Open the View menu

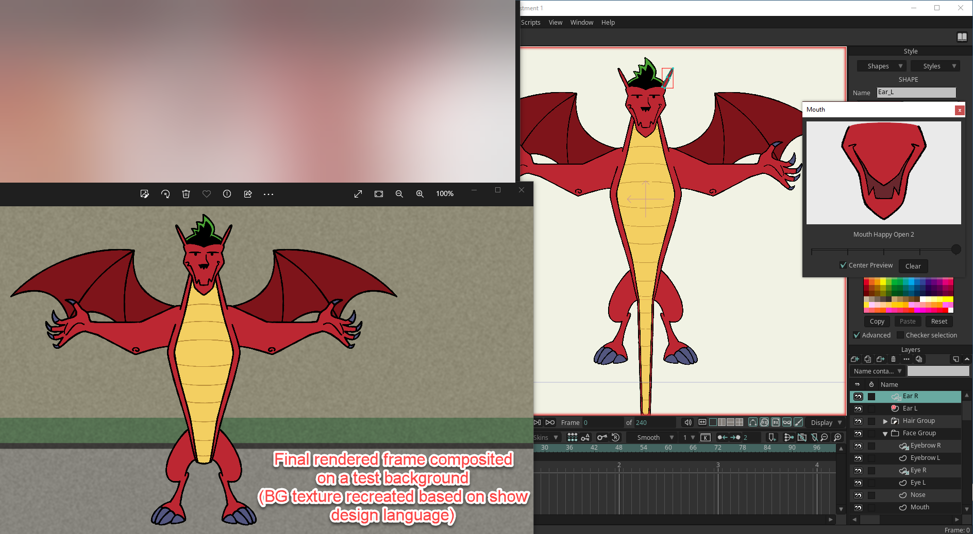(556, 22)
